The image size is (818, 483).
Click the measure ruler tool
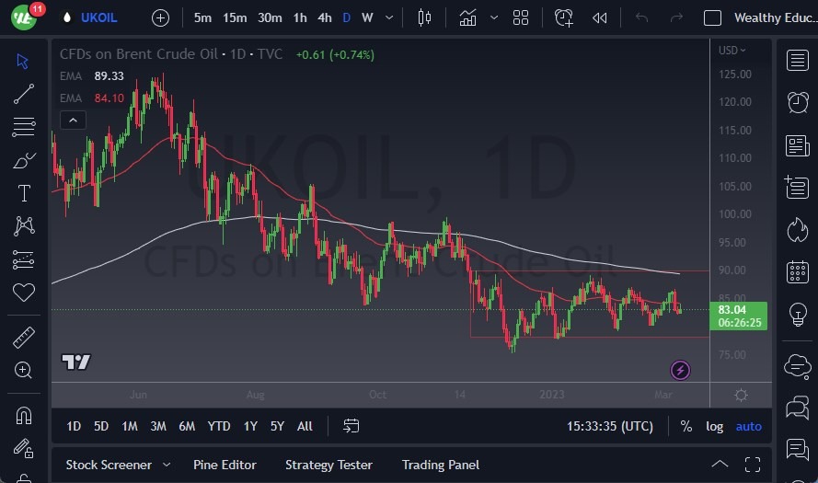(x=24, y=338)
